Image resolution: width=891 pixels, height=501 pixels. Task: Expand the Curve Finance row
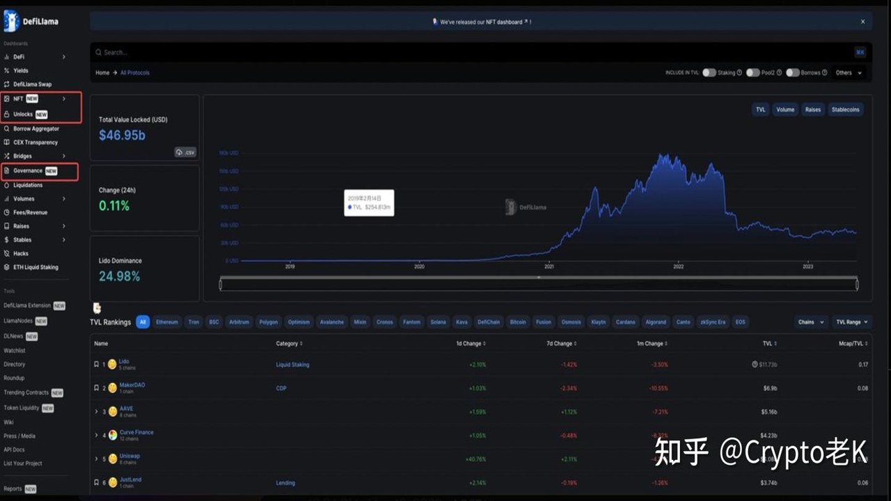click(x=97, y=435)
